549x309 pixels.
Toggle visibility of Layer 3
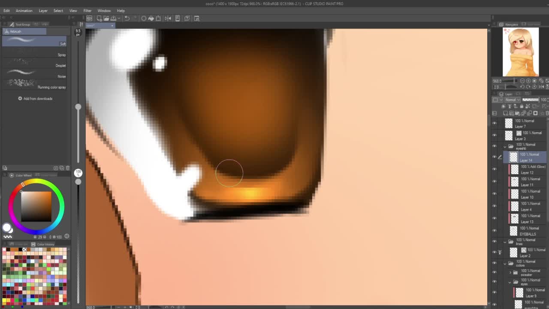coord(495,136)
